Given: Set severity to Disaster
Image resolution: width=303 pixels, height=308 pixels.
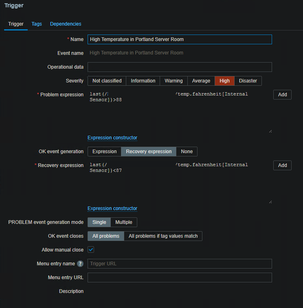Looking at the screenshot, I should coord(248,81).
